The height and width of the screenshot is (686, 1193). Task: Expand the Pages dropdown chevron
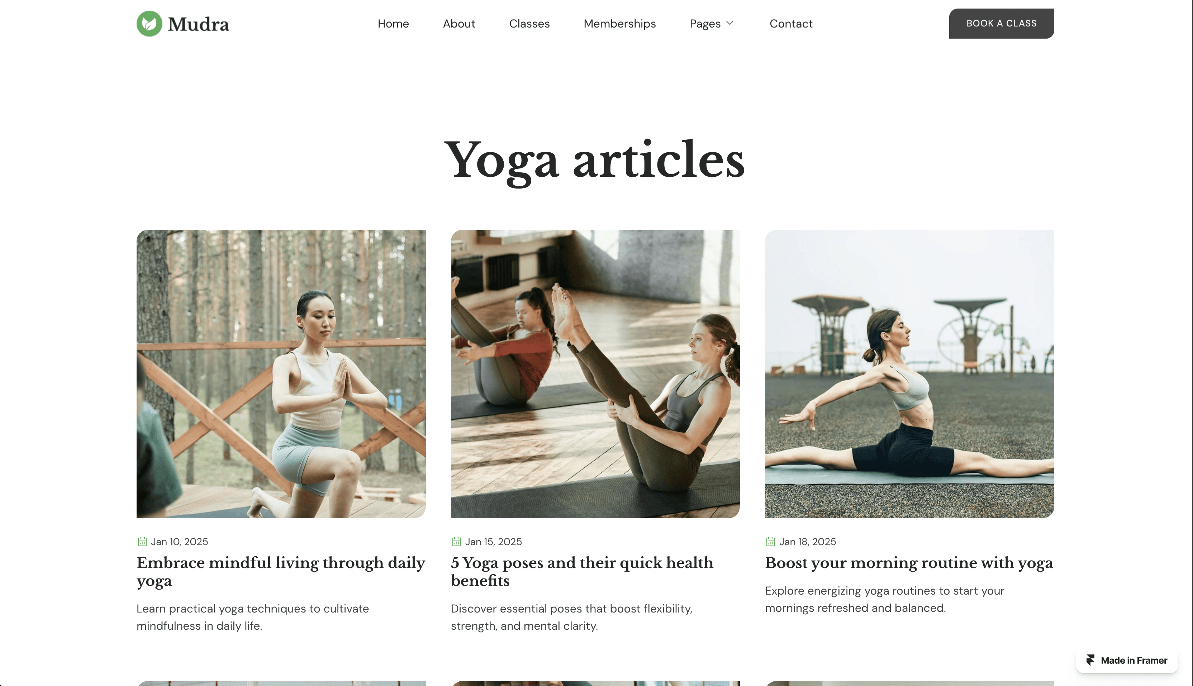click(730, 23)
